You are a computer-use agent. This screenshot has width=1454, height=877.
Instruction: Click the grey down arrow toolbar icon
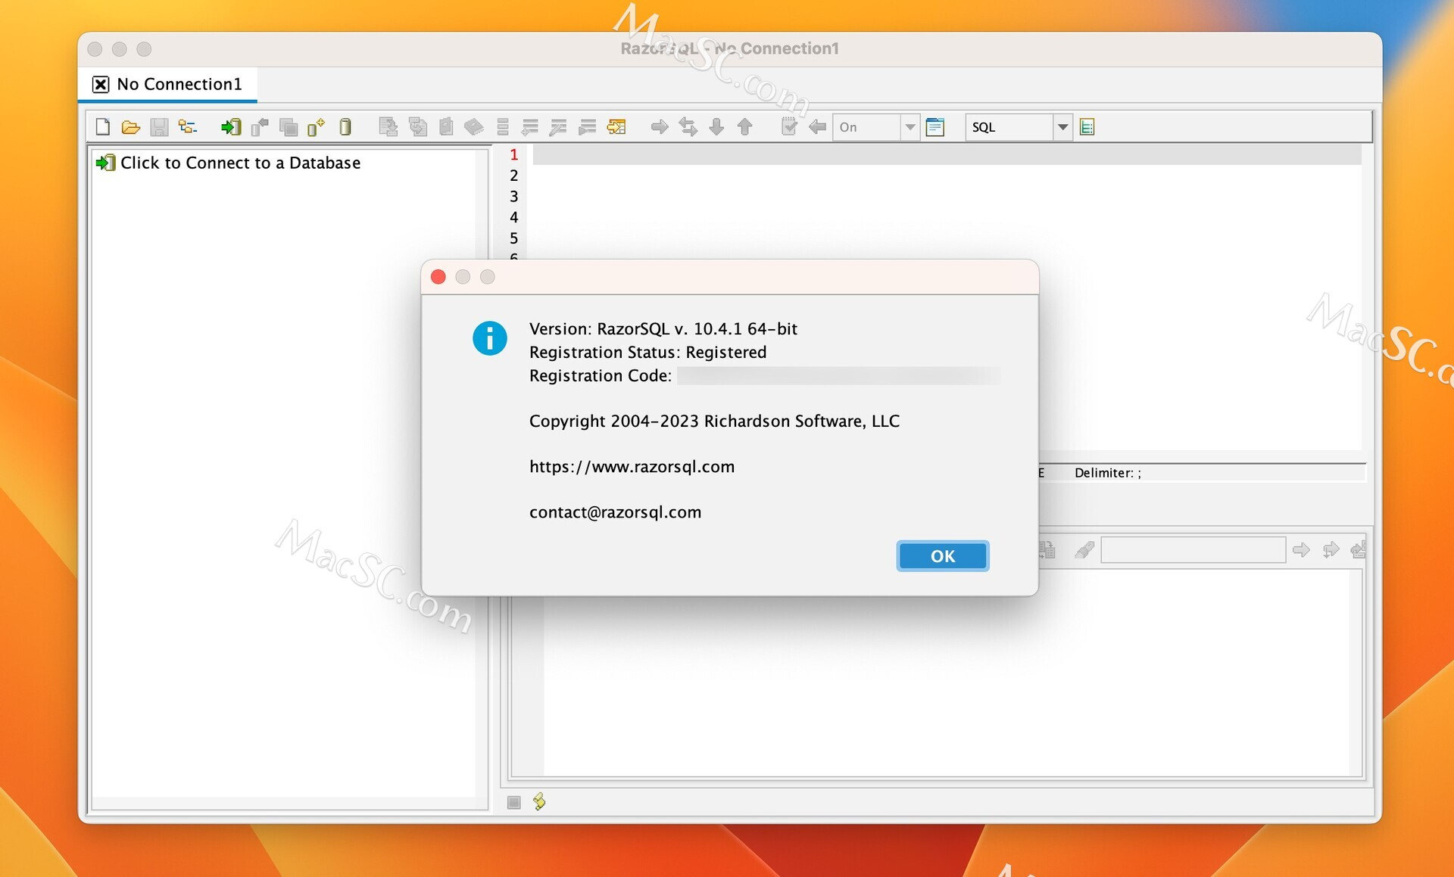(x=716, y=127)
